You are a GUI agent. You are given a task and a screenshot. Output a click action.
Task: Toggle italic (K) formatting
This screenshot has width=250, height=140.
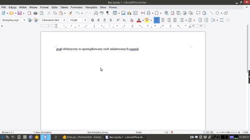(x=98, y=20)
